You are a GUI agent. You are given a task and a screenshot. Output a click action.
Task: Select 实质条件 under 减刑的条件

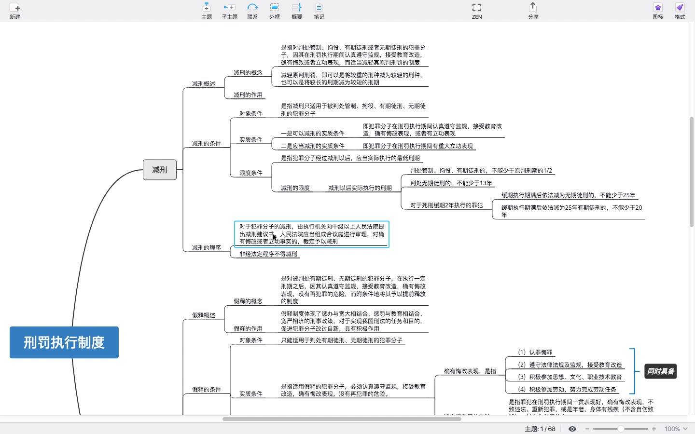(251, 140)
